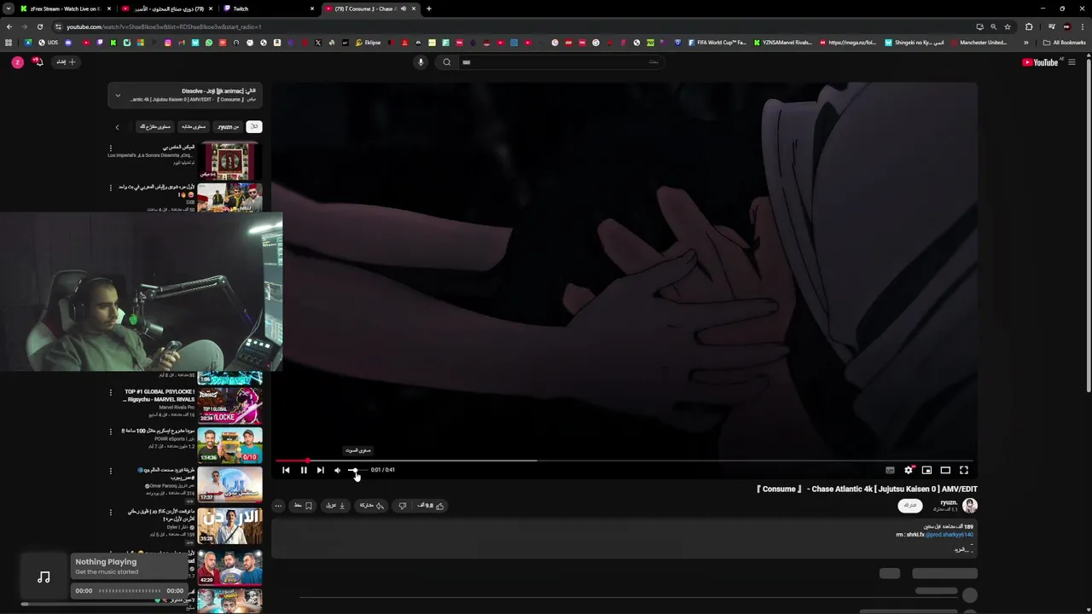
Task: Open the share button under video
Action: (x=371, y=506)
